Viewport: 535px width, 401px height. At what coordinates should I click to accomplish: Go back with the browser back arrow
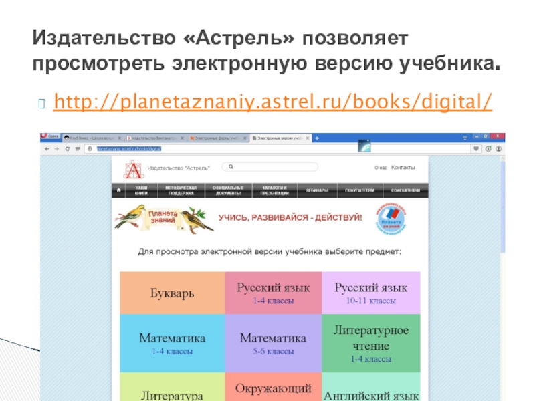47,149
